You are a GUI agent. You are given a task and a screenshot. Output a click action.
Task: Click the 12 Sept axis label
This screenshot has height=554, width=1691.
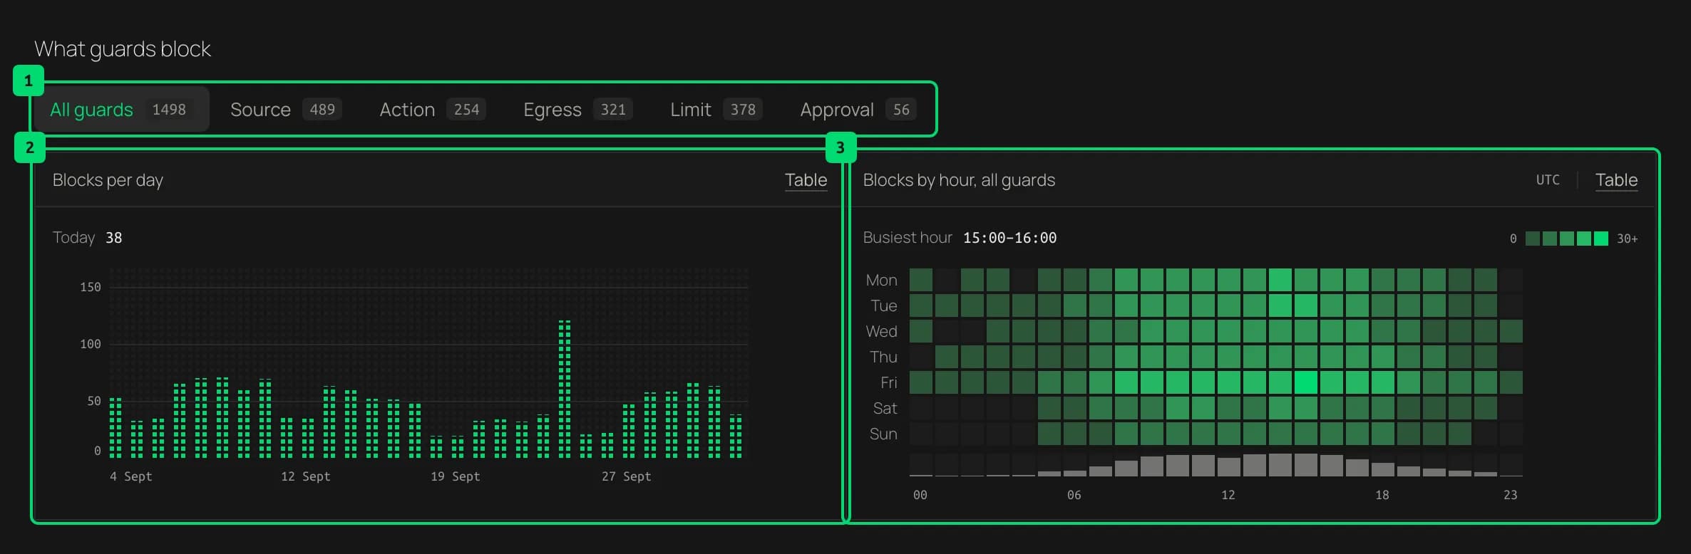(305, 476)
